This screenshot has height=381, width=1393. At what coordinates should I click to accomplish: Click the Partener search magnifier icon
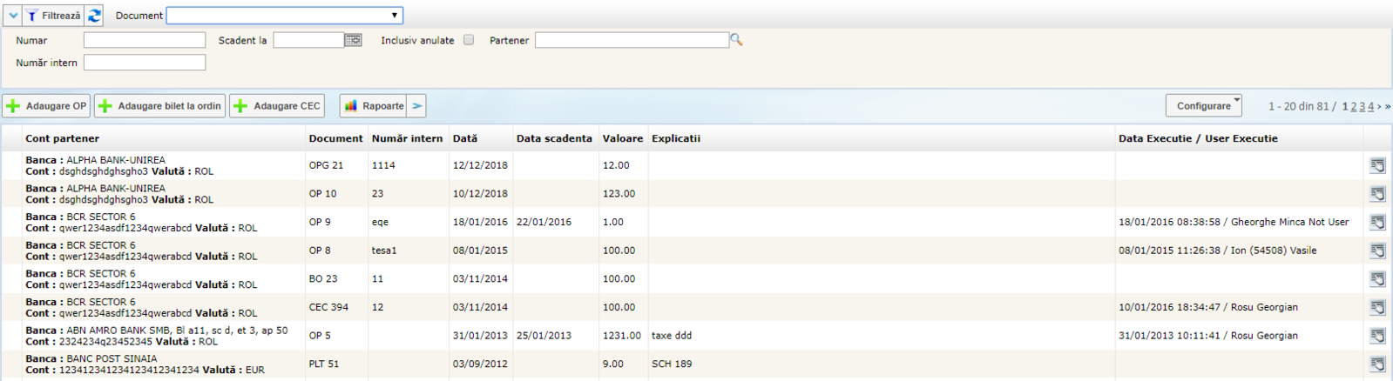736,40
